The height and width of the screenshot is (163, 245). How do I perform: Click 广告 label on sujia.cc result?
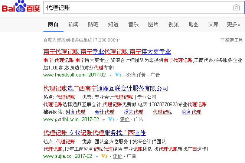pyautogui.click(x=131, y=156)
